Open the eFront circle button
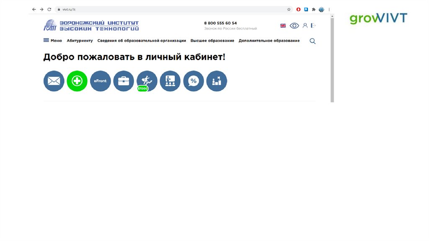 point(101,81)
